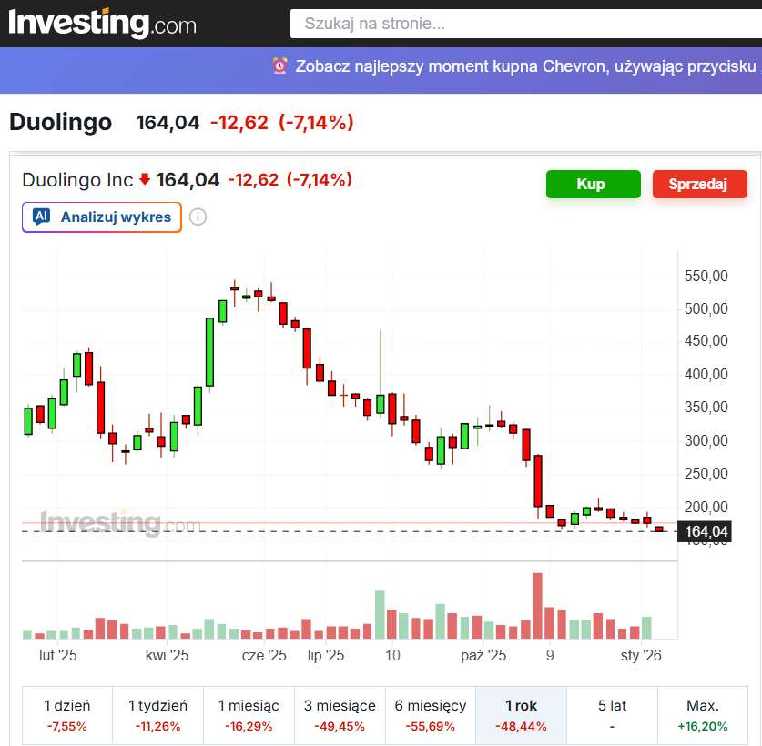This screenshot has height=746, width=762.
Task: Click the 164,04 current price label on axis
Action: coord(706,532)
